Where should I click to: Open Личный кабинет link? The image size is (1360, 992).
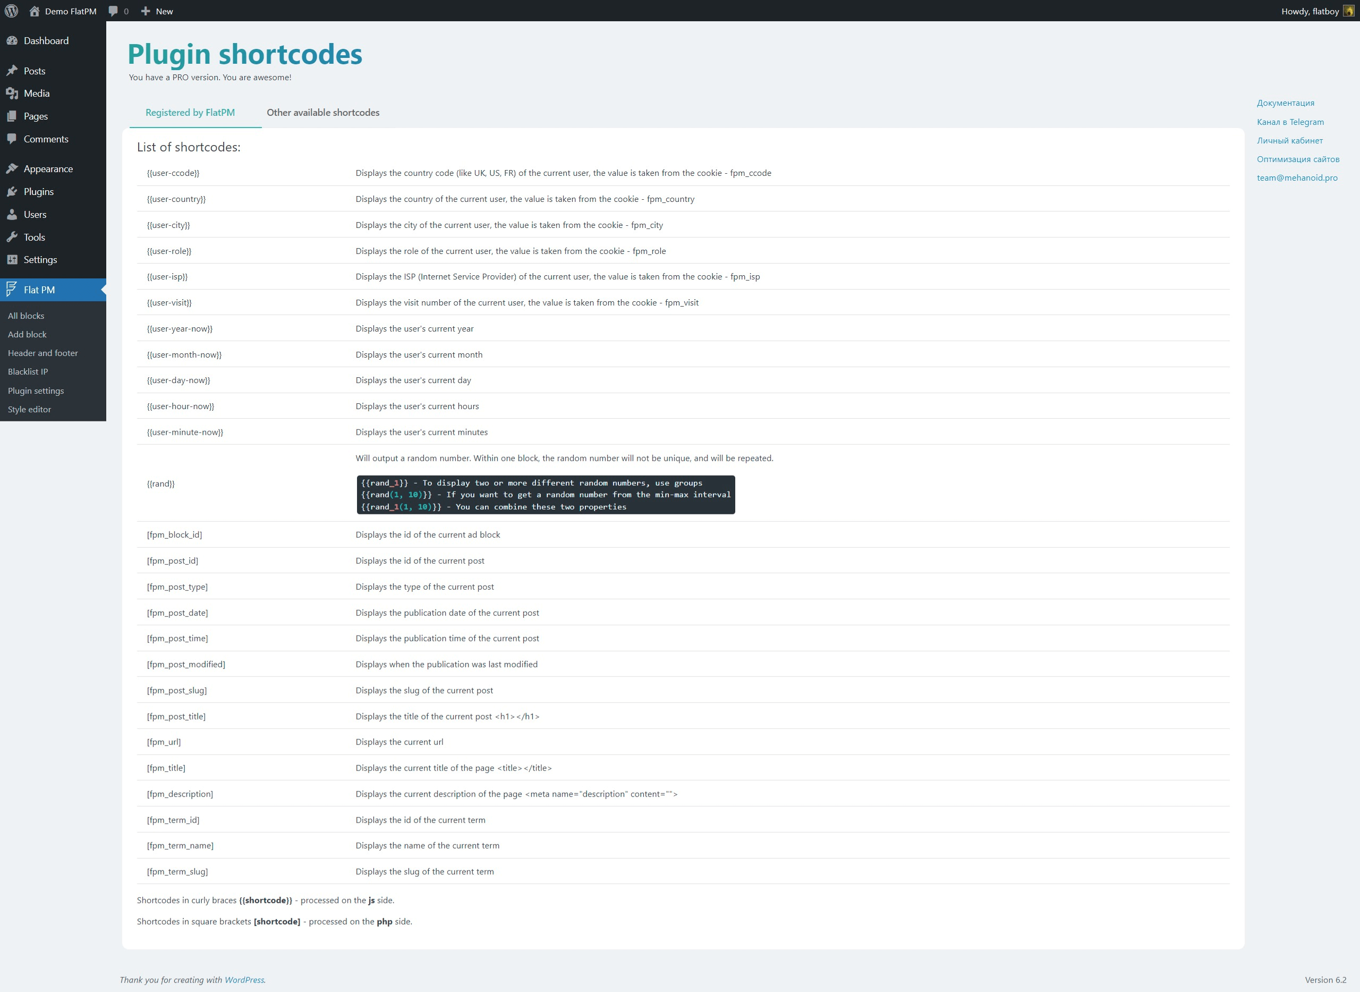(x=1290, y=140)
